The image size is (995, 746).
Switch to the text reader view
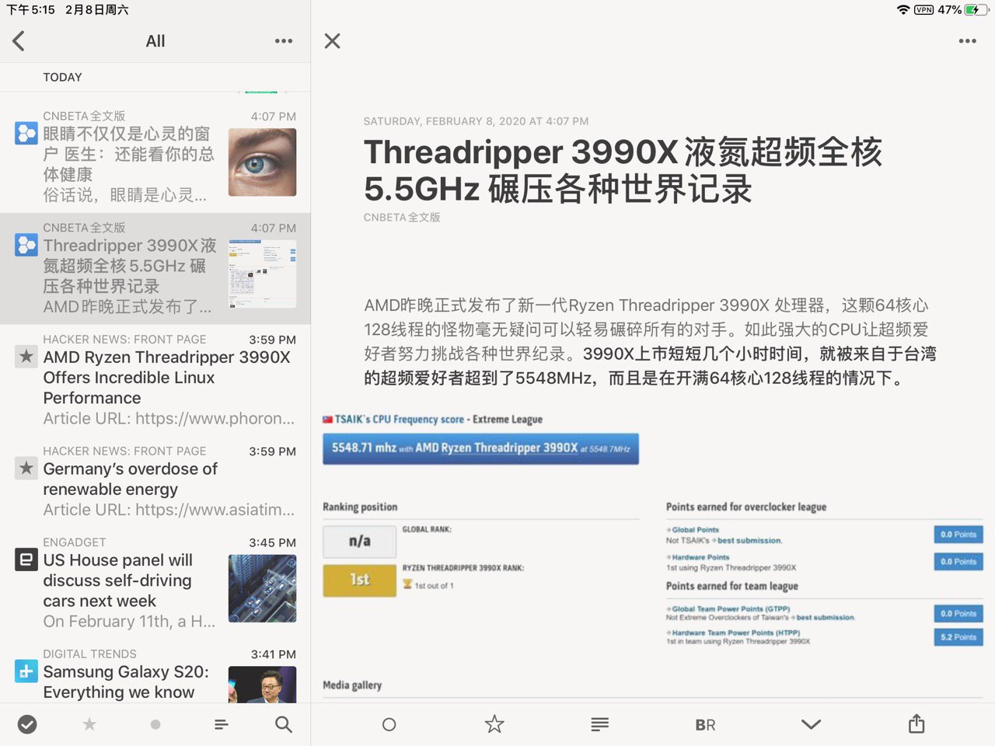click(x=599, y=724)
